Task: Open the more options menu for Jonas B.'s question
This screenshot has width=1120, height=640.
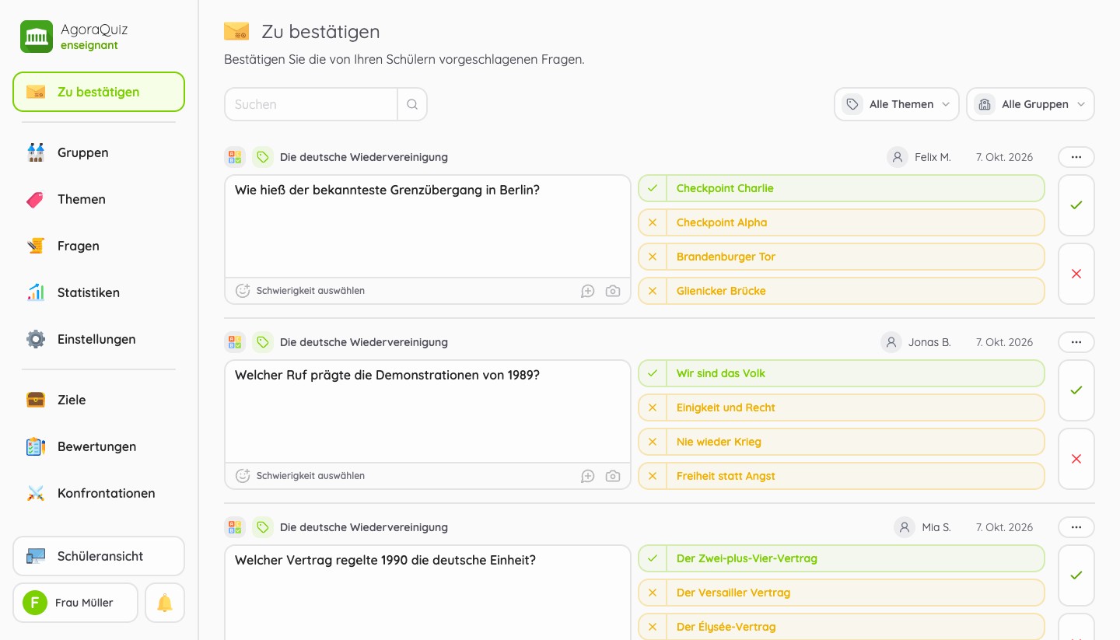Action: 1076,342
